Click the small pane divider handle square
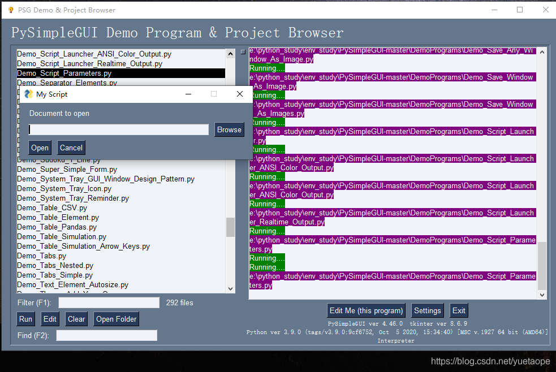 click(x=243, y=52)
